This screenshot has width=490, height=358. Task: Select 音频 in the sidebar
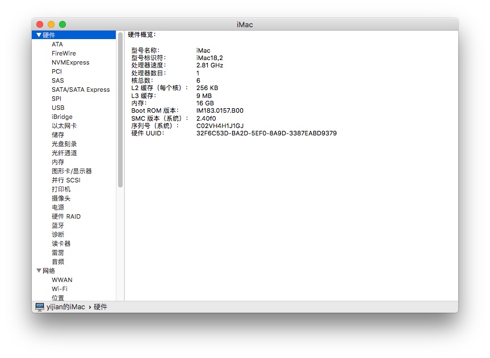coord(58,261)
